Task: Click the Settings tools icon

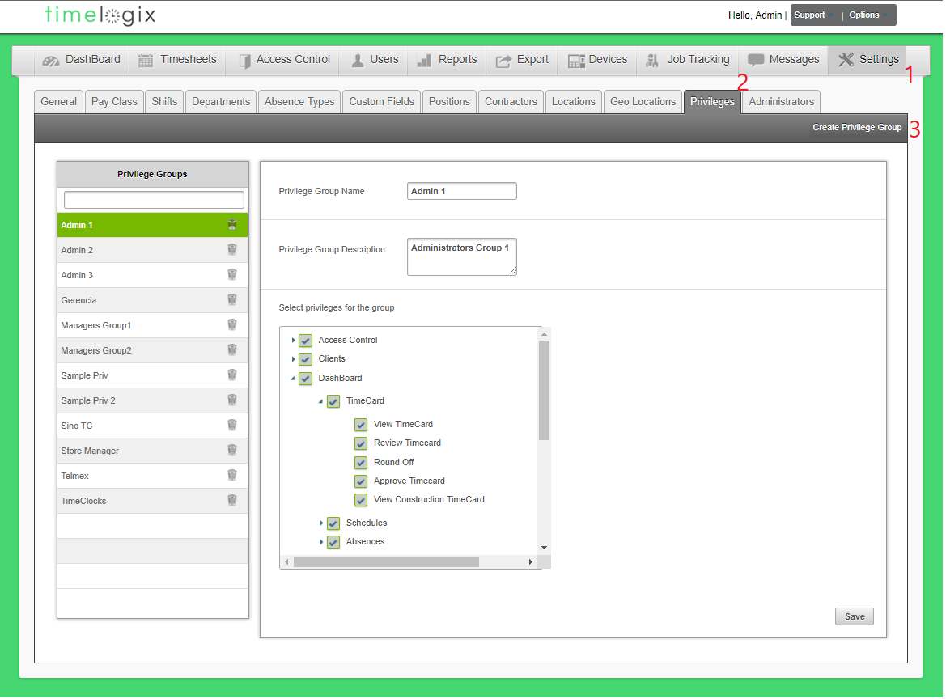Action: click(x=846, y=59)
